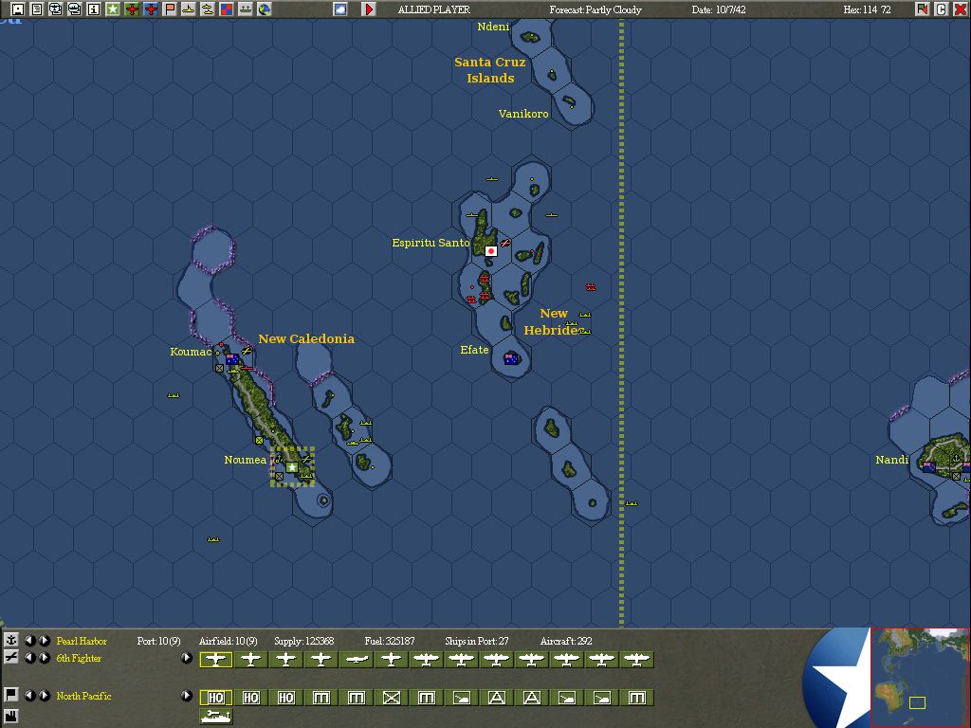Click the 'Supply: 125368' readout
This screenshot has width=971, height=728.
pyautogui.click(x=304, y=641)
